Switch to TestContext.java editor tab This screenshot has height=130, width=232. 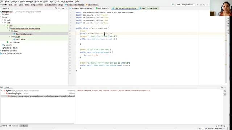[149, 8]
